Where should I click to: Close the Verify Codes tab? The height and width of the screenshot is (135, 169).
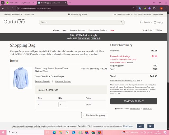pyautogui.click(x=34, y=3)
